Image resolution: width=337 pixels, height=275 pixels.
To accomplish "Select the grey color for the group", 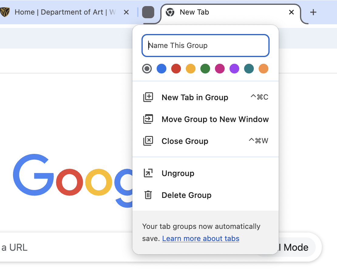I will coord(147,69).
